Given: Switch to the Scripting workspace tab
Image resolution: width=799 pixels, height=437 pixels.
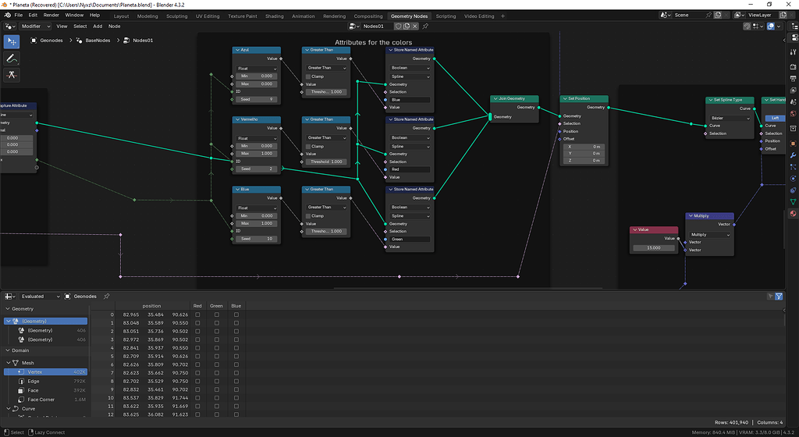Looking at the screenshot, I should (446, 16).
